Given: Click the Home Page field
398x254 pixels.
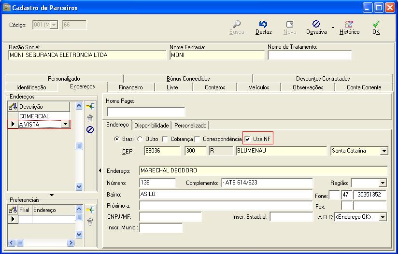Looking at the screenshot, I should 146,112.
